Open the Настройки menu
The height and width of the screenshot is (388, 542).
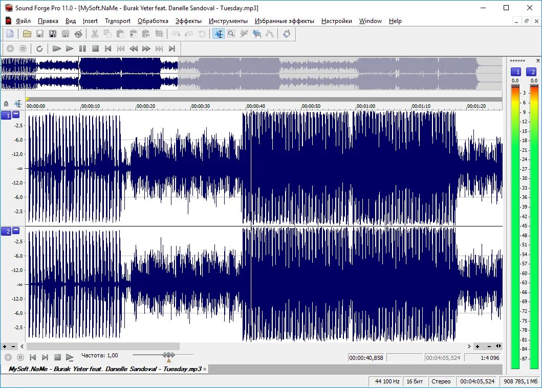pos(337,21)
